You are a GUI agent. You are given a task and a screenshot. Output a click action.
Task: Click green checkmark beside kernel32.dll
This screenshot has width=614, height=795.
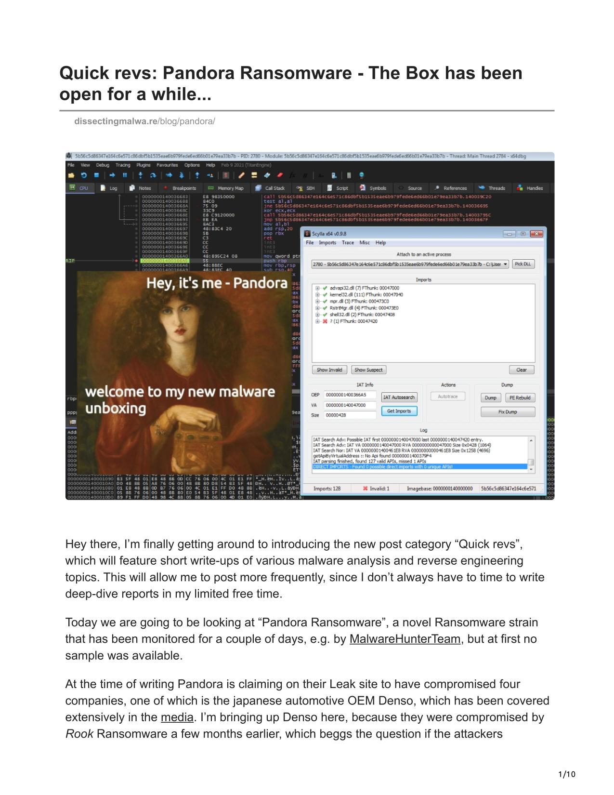pos(325,294)
